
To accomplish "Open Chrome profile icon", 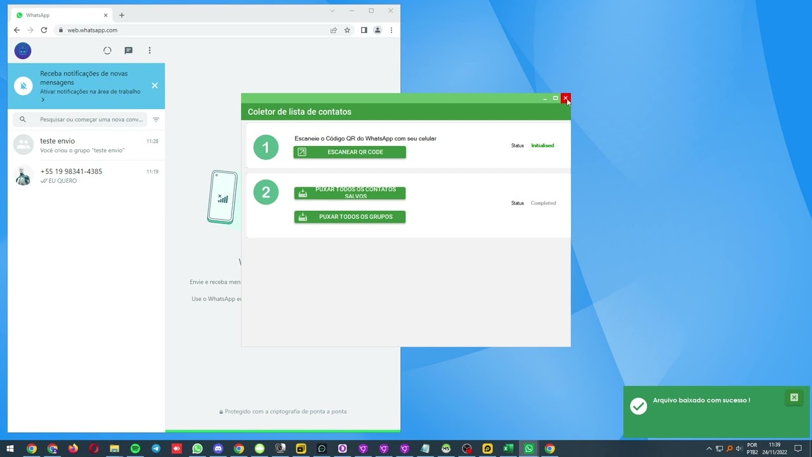I will (377, 30).
